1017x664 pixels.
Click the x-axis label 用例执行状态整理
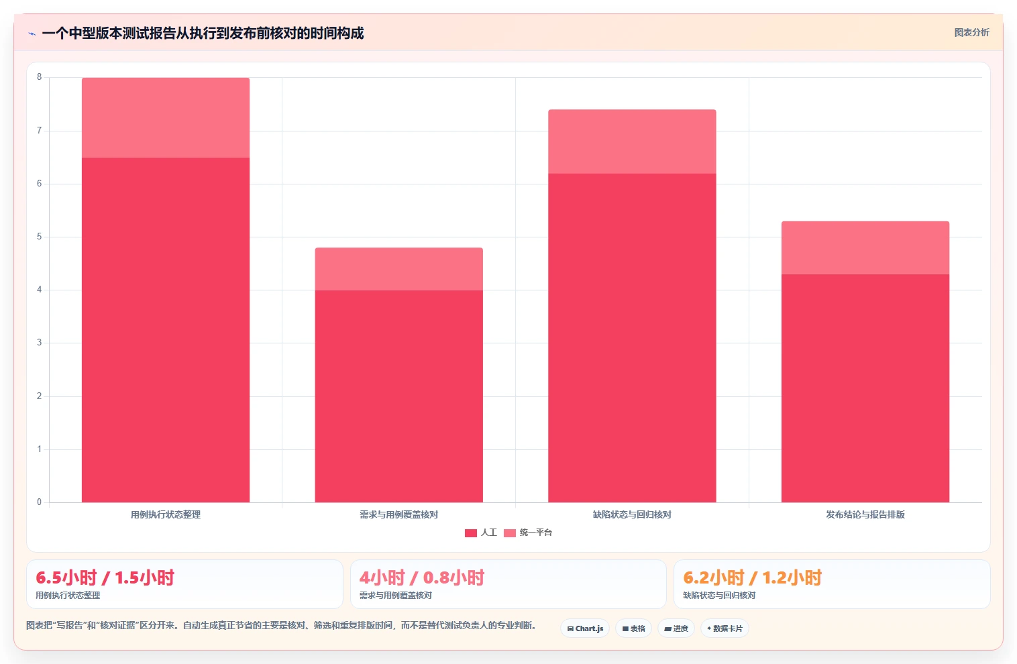point(166,514)
